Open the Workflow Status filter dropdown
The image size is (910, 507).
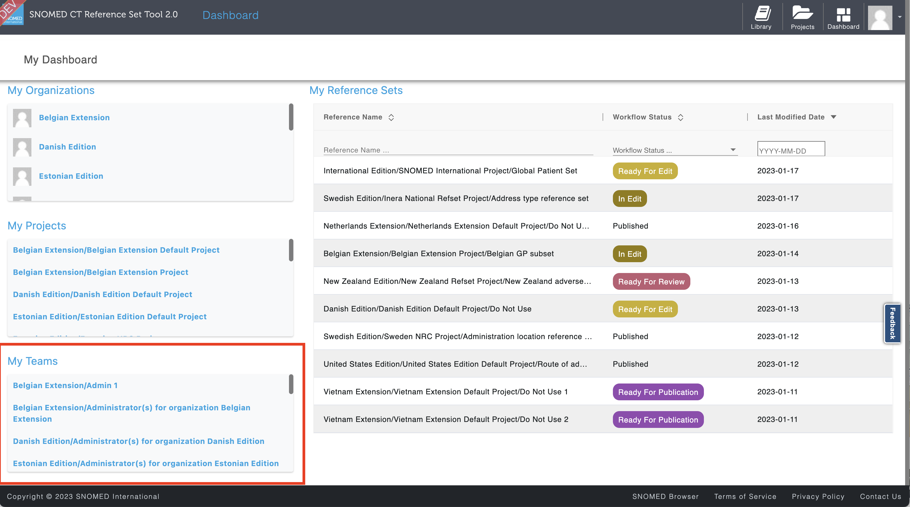(x=675, y=150)
